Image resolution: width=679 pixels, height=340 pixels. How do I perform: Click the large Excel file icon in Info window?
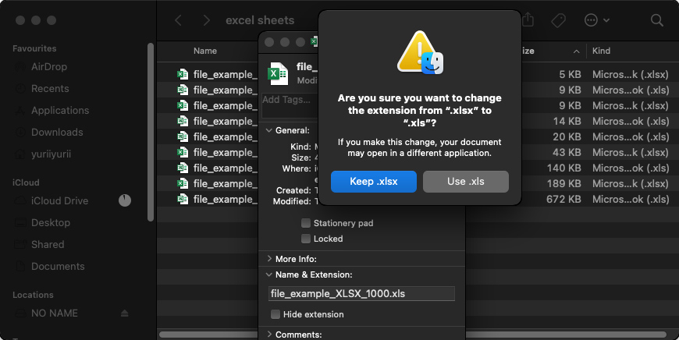point(278,74)
